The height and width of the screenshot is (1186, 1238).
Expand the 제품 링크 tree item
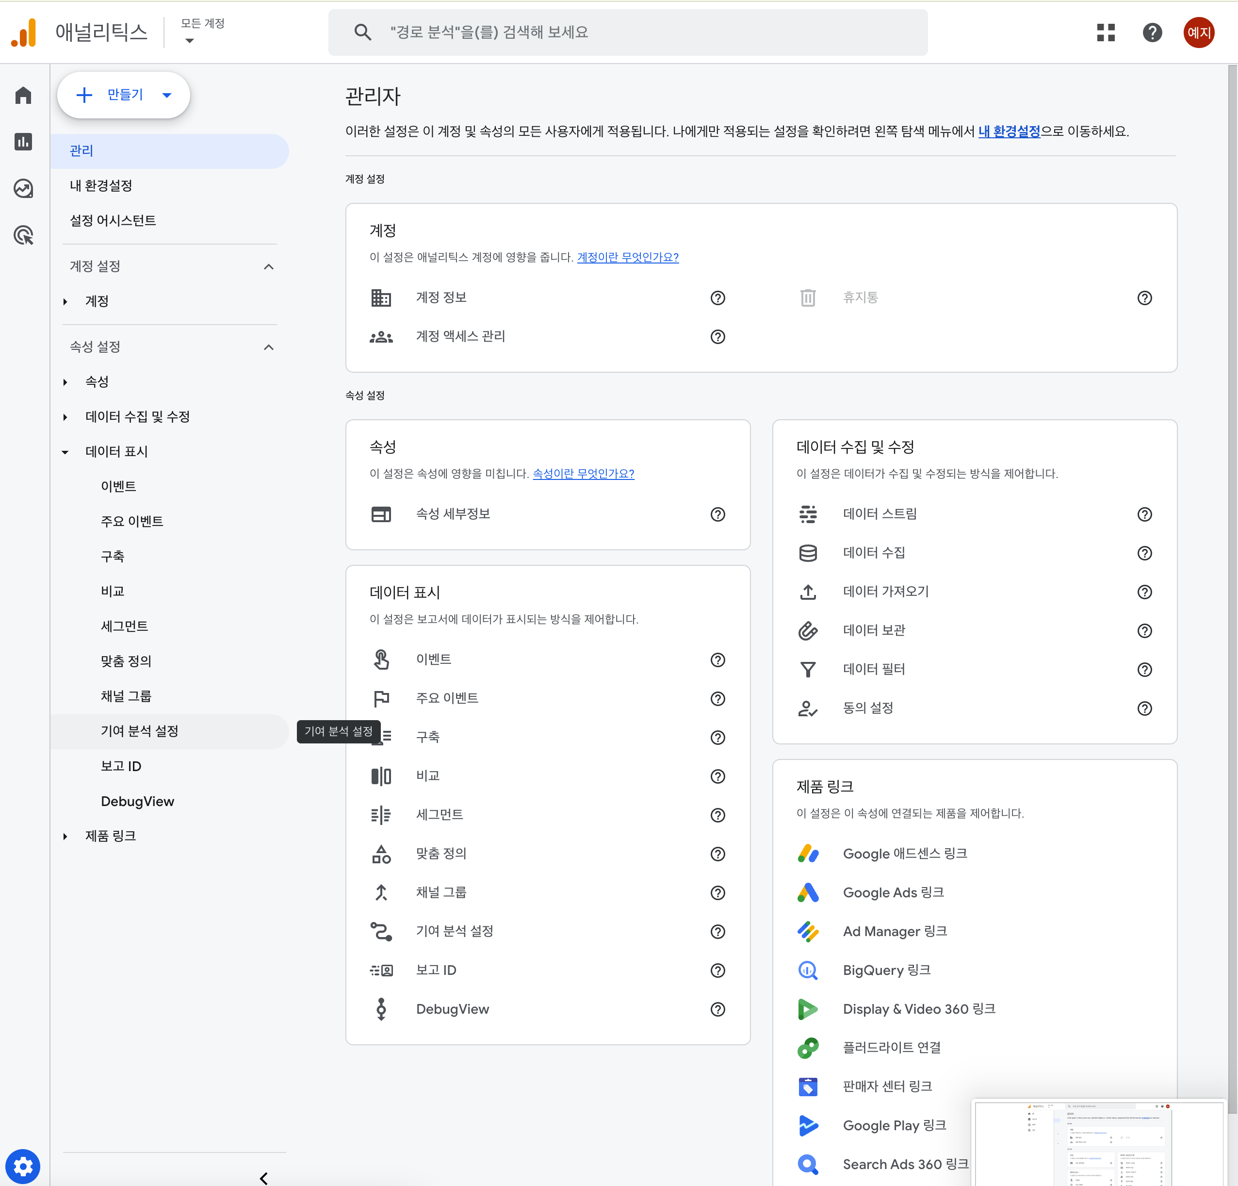pyautogui.click(x=65, y=836)
